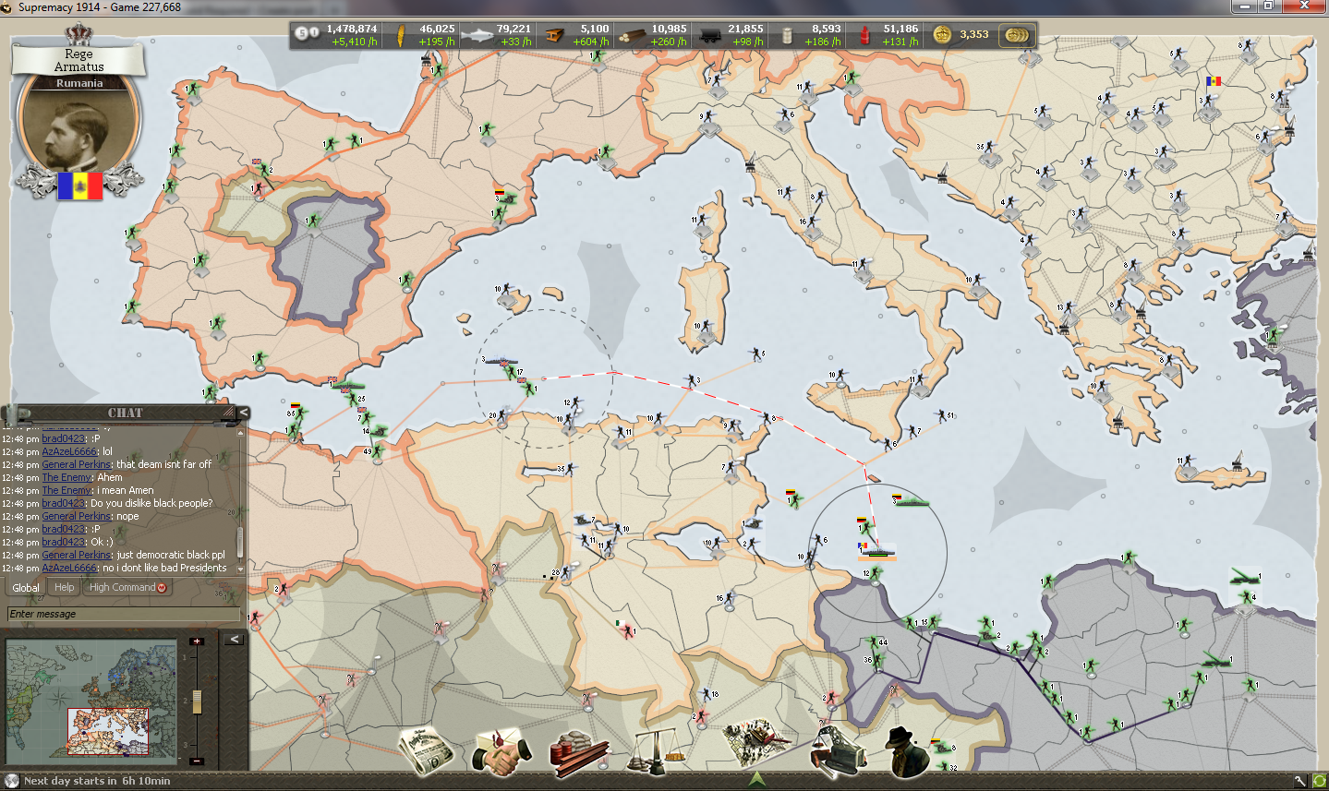
Task: Switch to the High Command chat tab
Action: click(x=127, y=587)
